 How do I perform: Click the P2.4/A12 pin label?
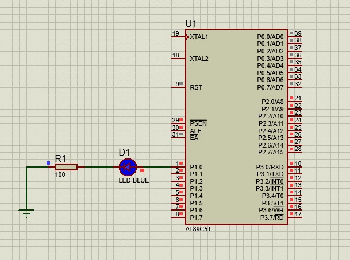coord(271,131)
